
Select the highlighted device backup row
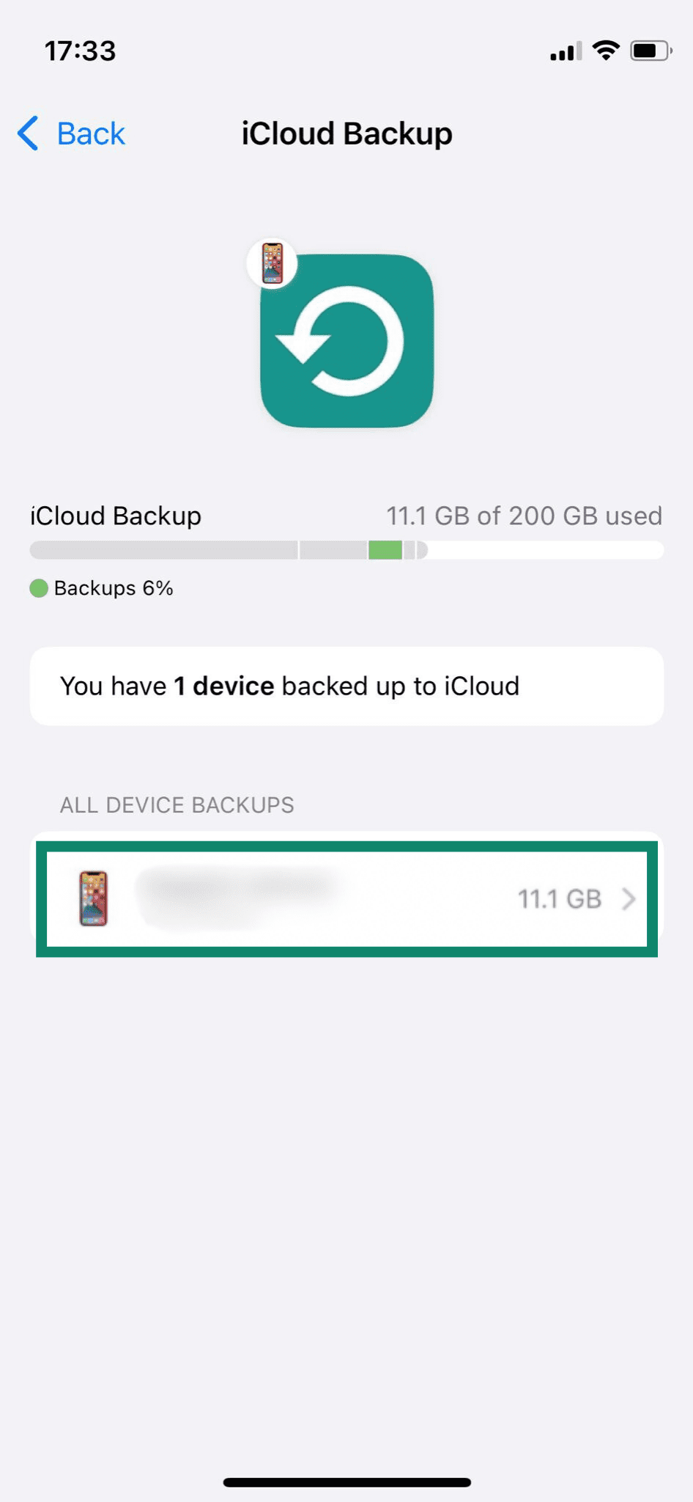[x=347, y=899]
